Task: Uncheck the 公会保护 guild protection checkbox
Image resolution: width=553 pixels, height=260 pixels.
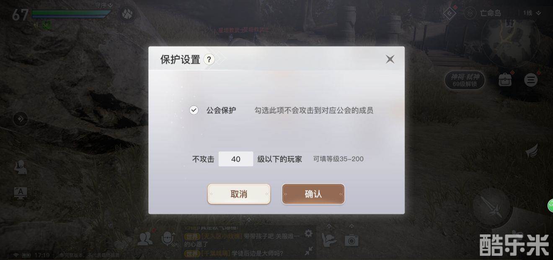Action: coord(194,110)
